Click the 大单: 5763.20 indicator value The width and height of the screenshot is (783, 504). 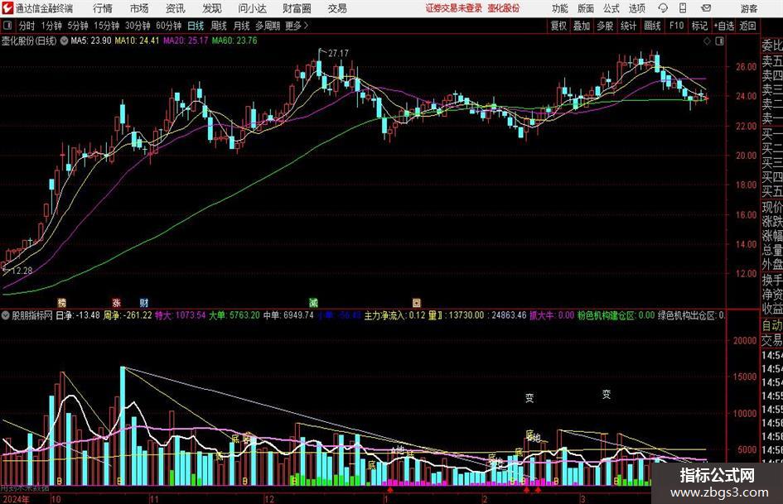(234, 315)
